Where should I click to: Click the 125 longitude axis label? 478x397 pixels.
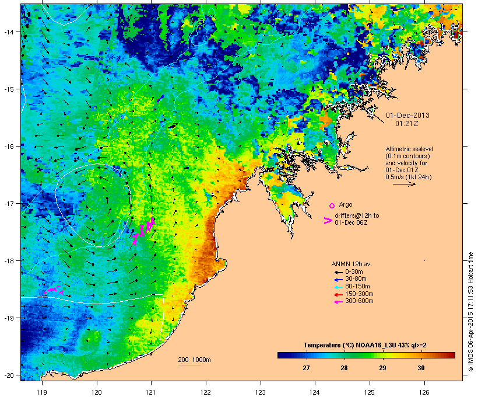[x=370, y=392]
